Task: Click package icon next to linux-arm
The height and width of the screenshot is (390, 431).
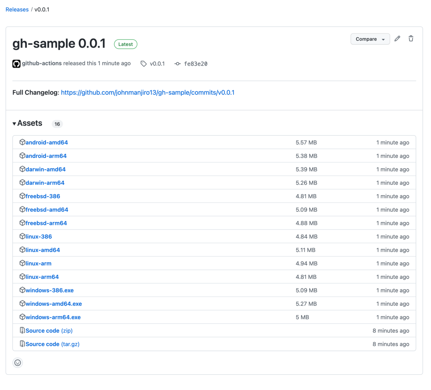Action: click(x=22, y=263)
